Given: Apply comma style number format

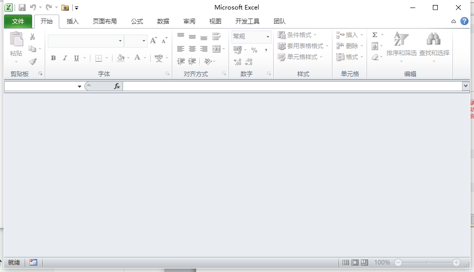Looking at the screenshot, I should 266,50.
